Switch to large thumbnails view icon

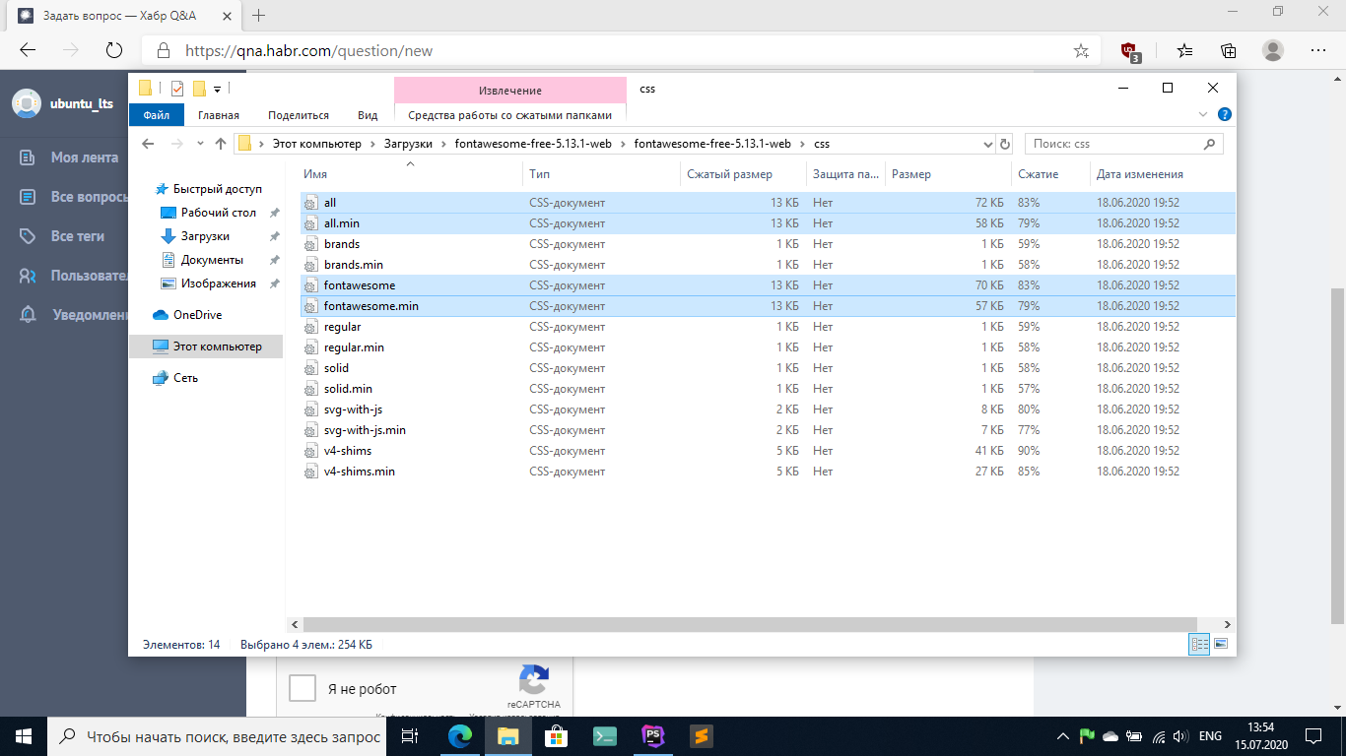point(1221,644)
